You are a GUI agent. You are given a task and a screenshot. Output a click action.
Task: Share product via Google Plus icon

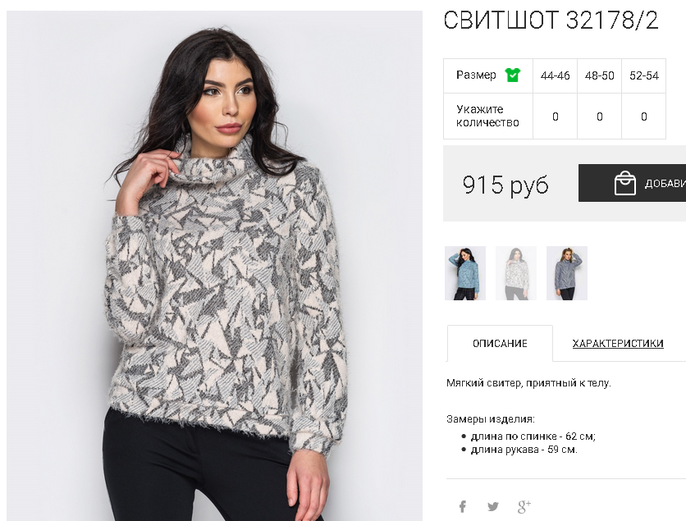pos(524,506)
